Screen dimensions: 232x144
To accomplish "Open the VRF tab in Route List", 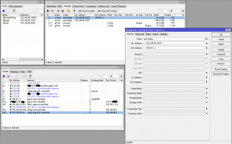I will pyautogui.click(x=29, y=72).
